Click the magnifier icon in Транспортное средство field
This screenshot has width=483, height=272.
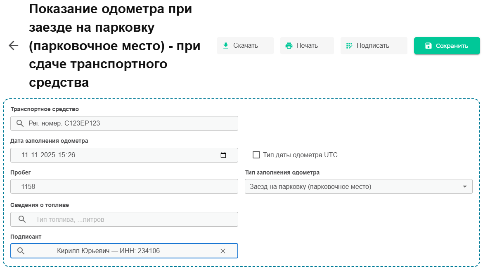pyautogui.click(x=19, y=123)
